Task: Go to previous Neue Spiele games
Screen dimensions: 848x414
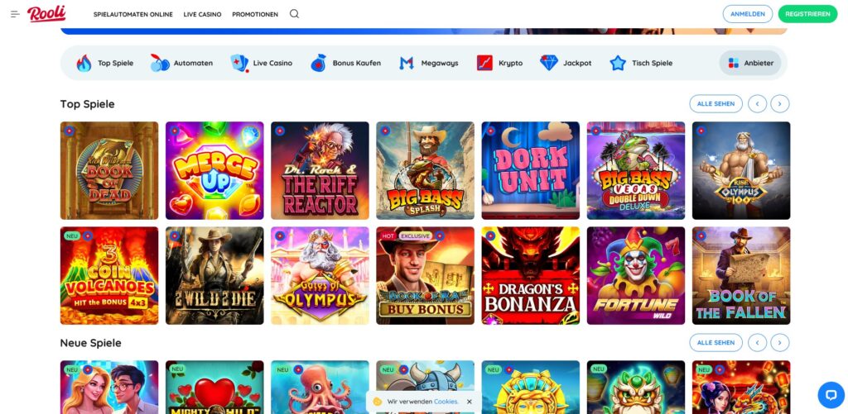Action: pyautogui.click(x=757, y=343)
